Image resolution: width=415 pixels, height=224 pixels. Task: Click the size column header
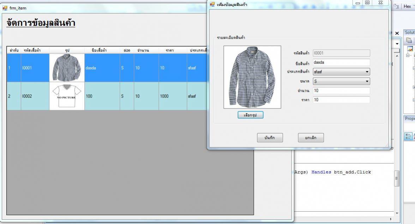[127, 51]
